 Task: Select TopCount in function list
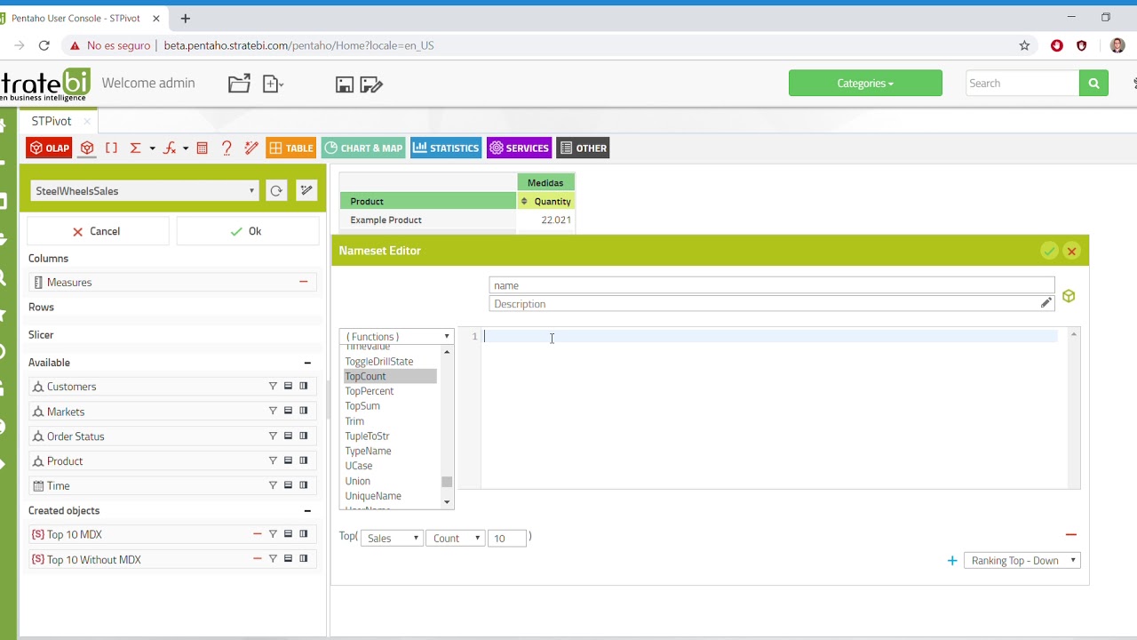click(x=390, y=377)
